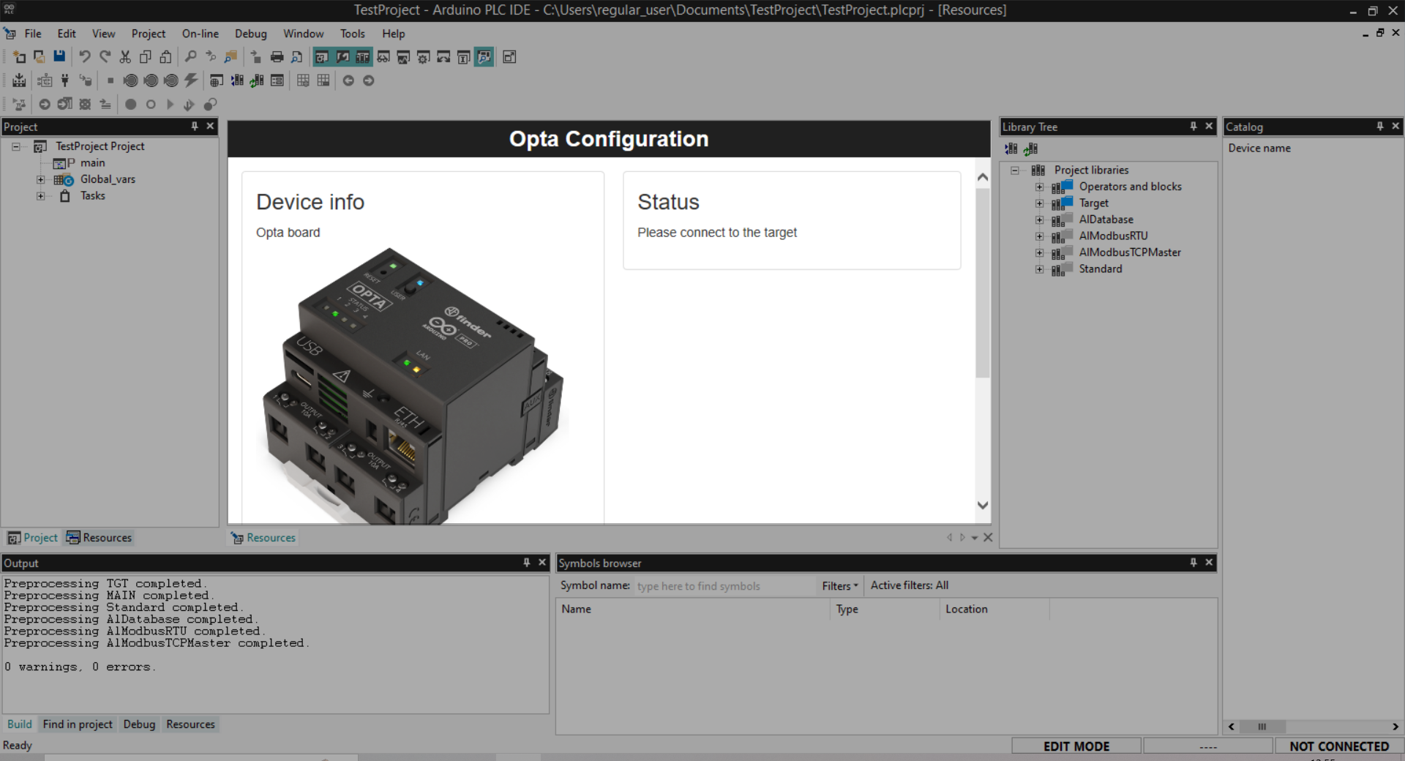Select AIDatabase in Library Tree
Viewport: 1405px width, 761px height.
[1106, 220]
